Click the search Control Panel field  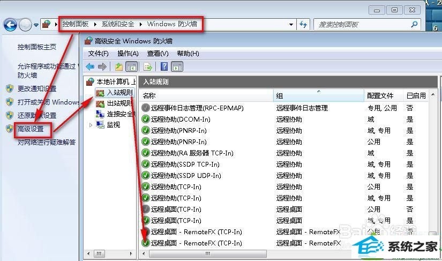pyautogui.click(x=367, y=25)
